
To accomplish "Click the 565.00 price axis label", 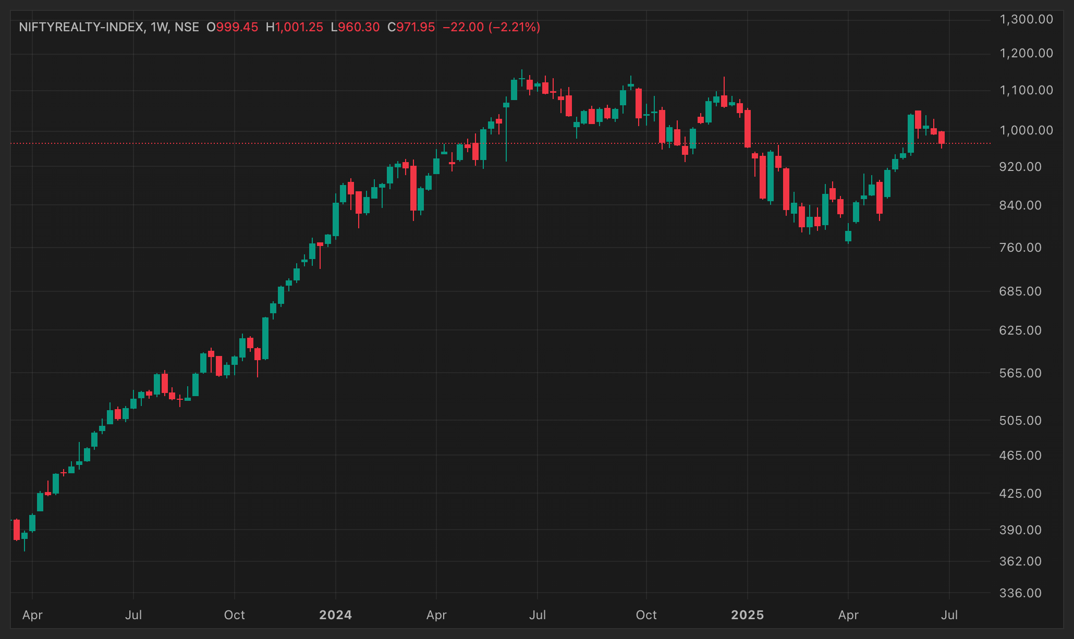I will click(1020, 373).
